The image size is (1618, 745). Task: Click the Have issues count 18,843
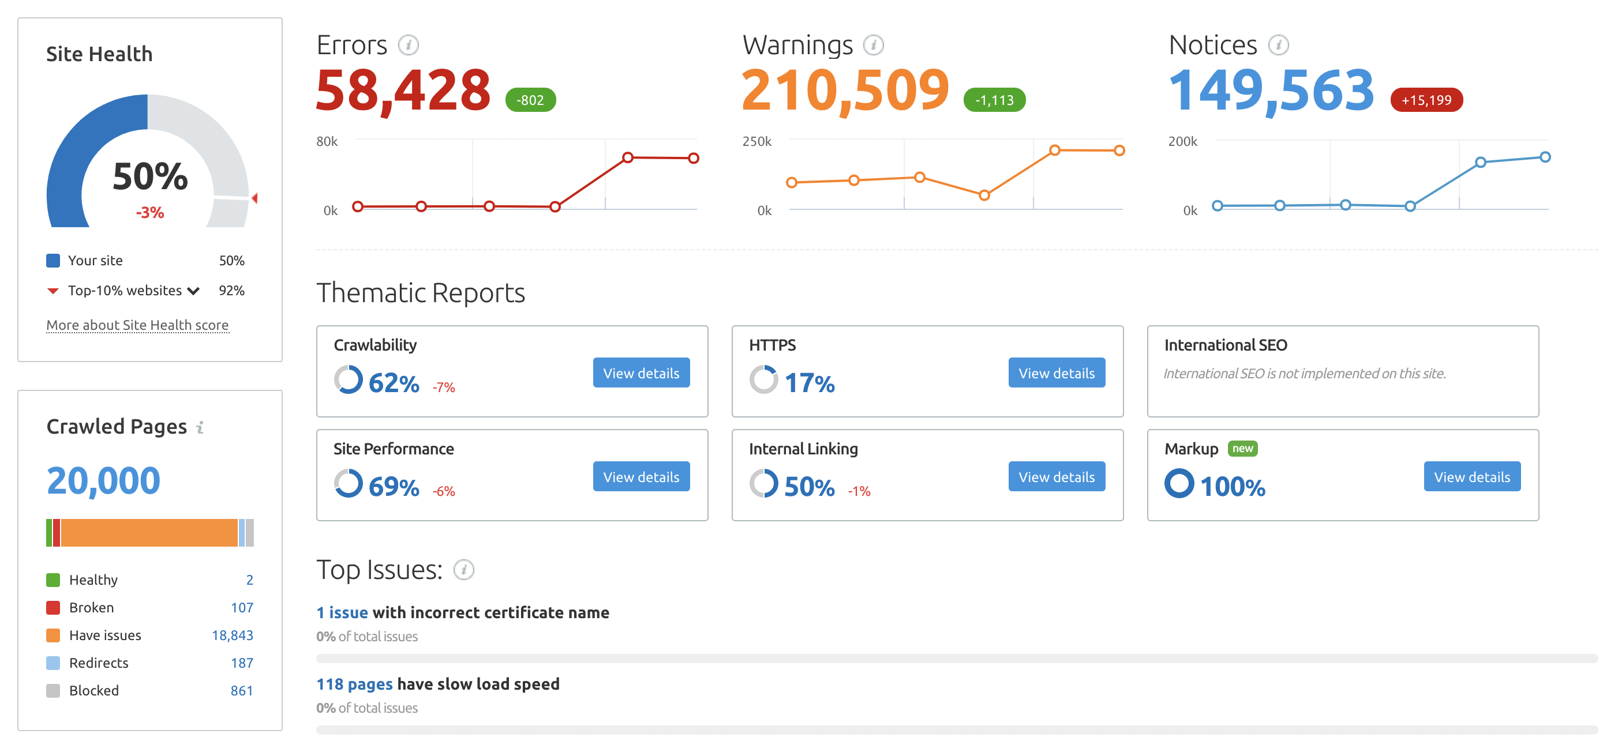(232, 635)
